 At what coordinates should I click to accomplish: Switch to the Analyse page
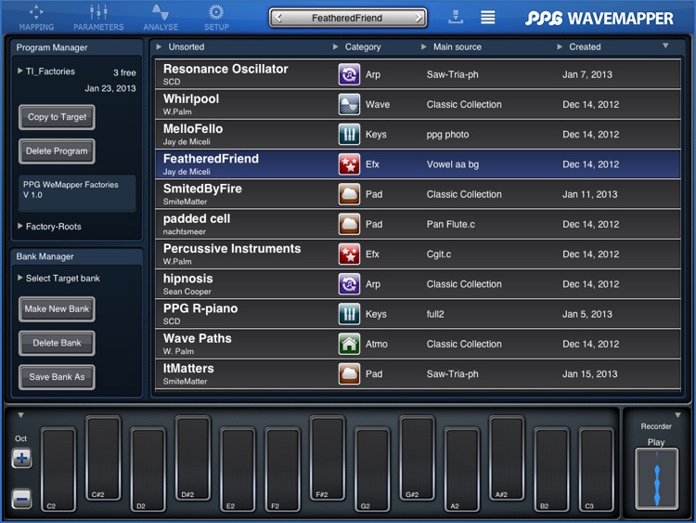pos(161,18)
